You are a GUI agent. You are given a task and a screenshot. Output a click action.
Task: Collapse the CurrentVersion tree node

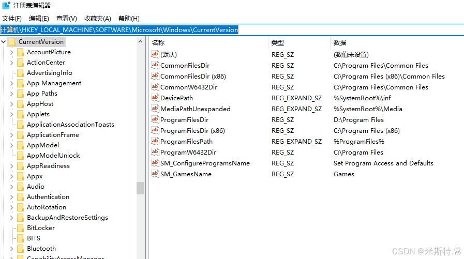[4, 42]
